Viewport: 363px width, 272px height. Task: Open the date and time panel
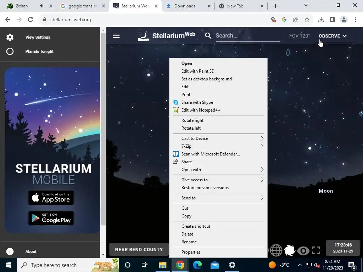pos(343,248)
